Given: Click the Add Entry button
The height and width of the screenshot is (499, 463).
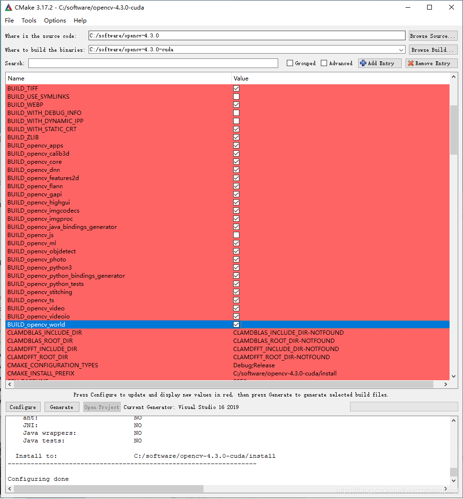Looking at the screenshot, I should coord(380,63).
